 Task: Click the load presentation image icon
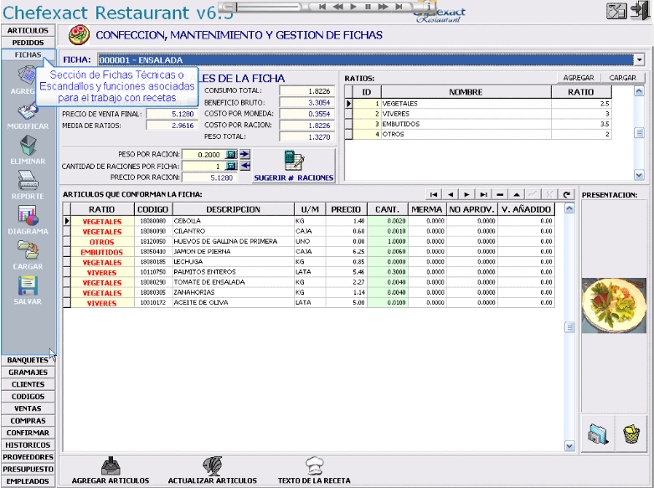598,434
